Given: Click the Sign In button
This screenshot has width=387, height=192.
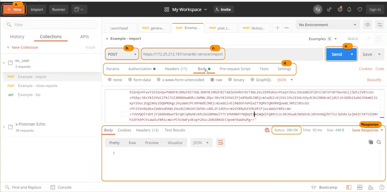Looking at the screenshot, I should point(375,10).
